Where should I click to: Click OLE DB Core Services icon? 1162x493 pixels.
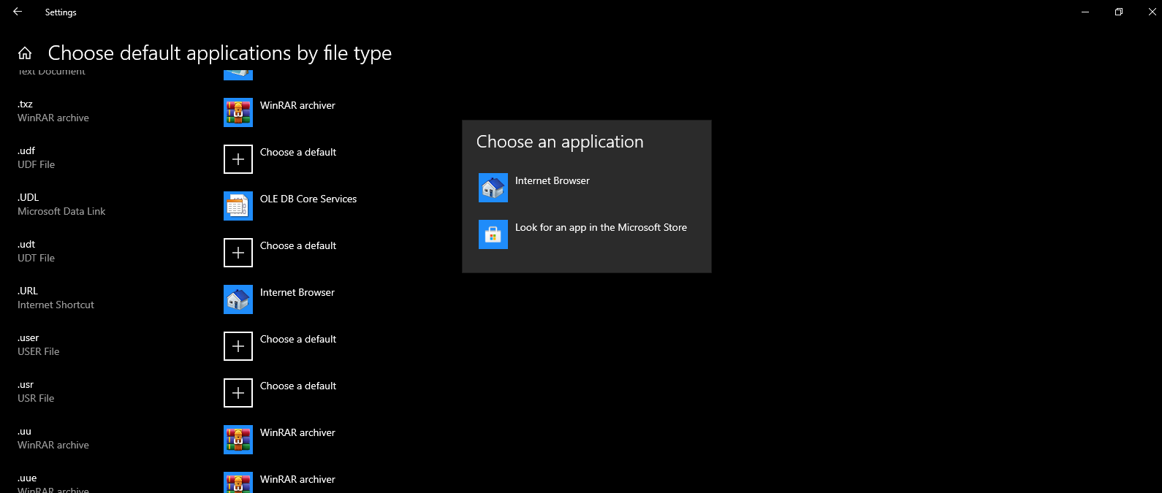point(238,206)
